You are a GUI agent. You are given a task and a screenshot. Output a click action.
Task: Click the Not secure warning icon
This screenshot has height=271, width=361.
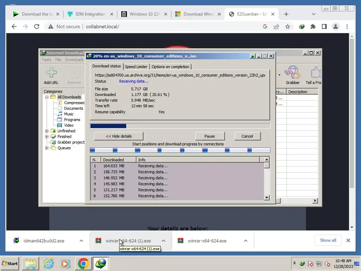click(51, 26)
